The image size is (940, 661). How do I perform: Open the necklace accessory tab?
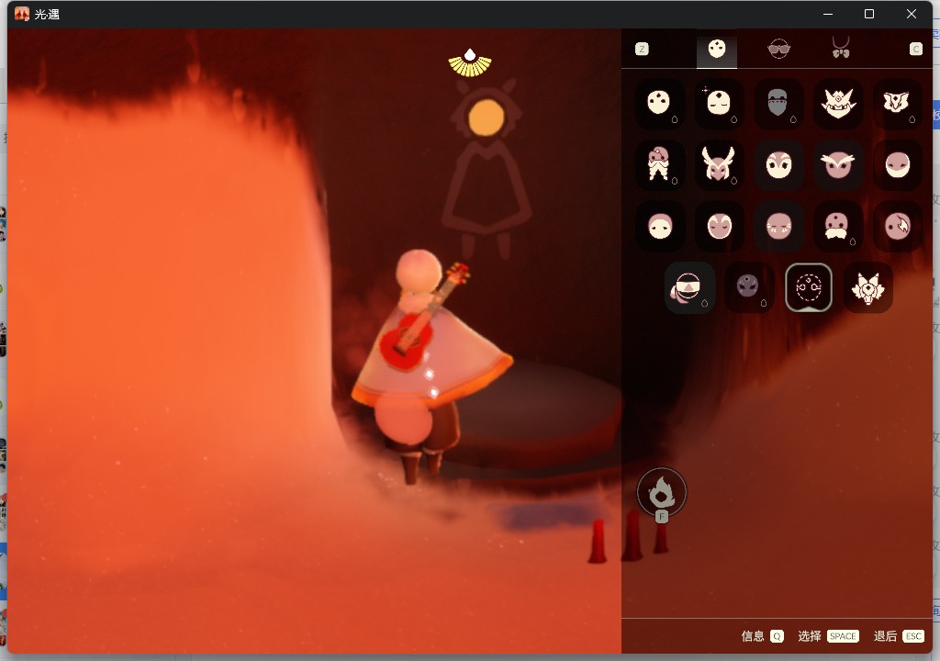point(841,48)
